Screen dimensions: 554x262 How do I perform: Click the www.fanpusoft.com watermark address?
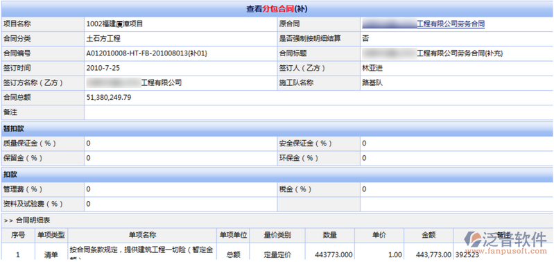tap(507, 252)
